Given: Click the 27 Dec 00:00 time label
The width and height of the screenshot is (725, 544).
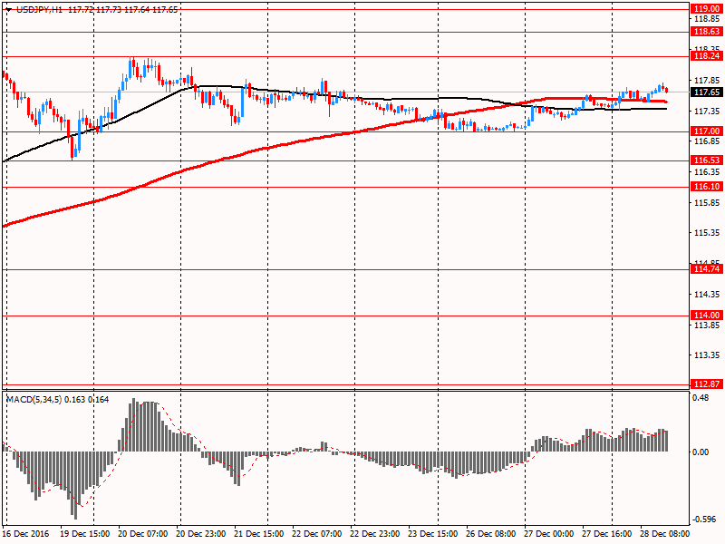Looking at the screenshot, I should click(549, 533).
